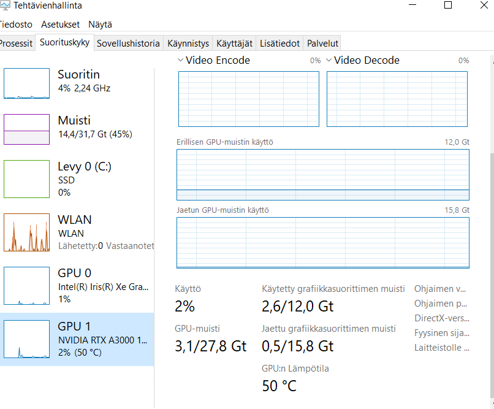Open the Näytä menu
Viewport: 494px width, 409px height.
pos(100,25)
